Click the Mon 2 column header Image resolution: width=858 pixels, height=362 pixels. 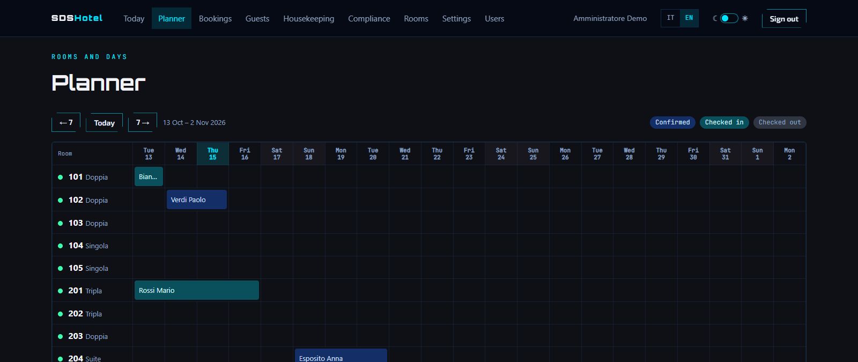tap(789, 154)
